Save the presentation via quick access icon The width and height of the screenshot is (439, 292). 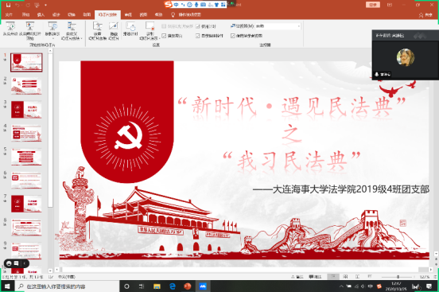click(8, 5)
